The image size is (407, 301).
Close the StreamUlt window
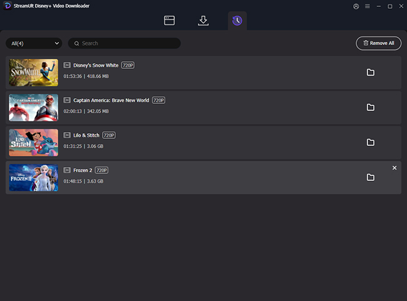401,6
